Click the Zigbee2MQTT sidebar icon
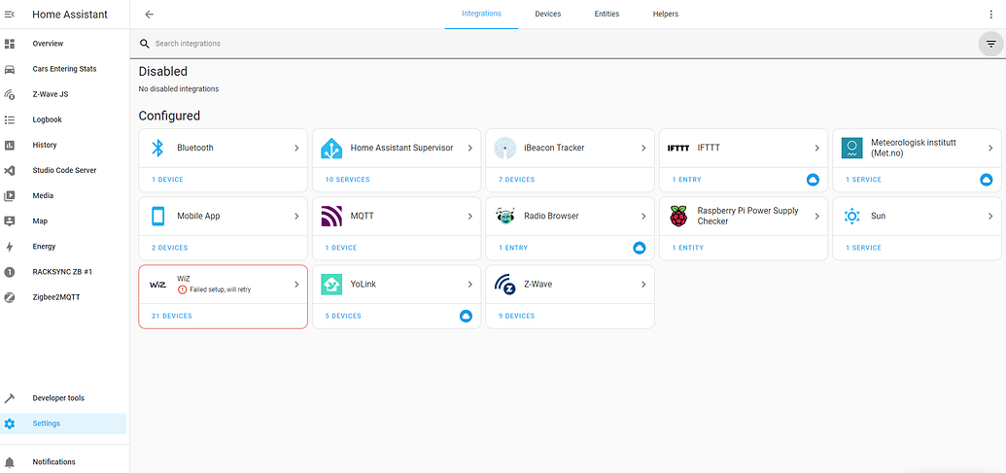The image size is (1006, 473). [x=9, y=297]
